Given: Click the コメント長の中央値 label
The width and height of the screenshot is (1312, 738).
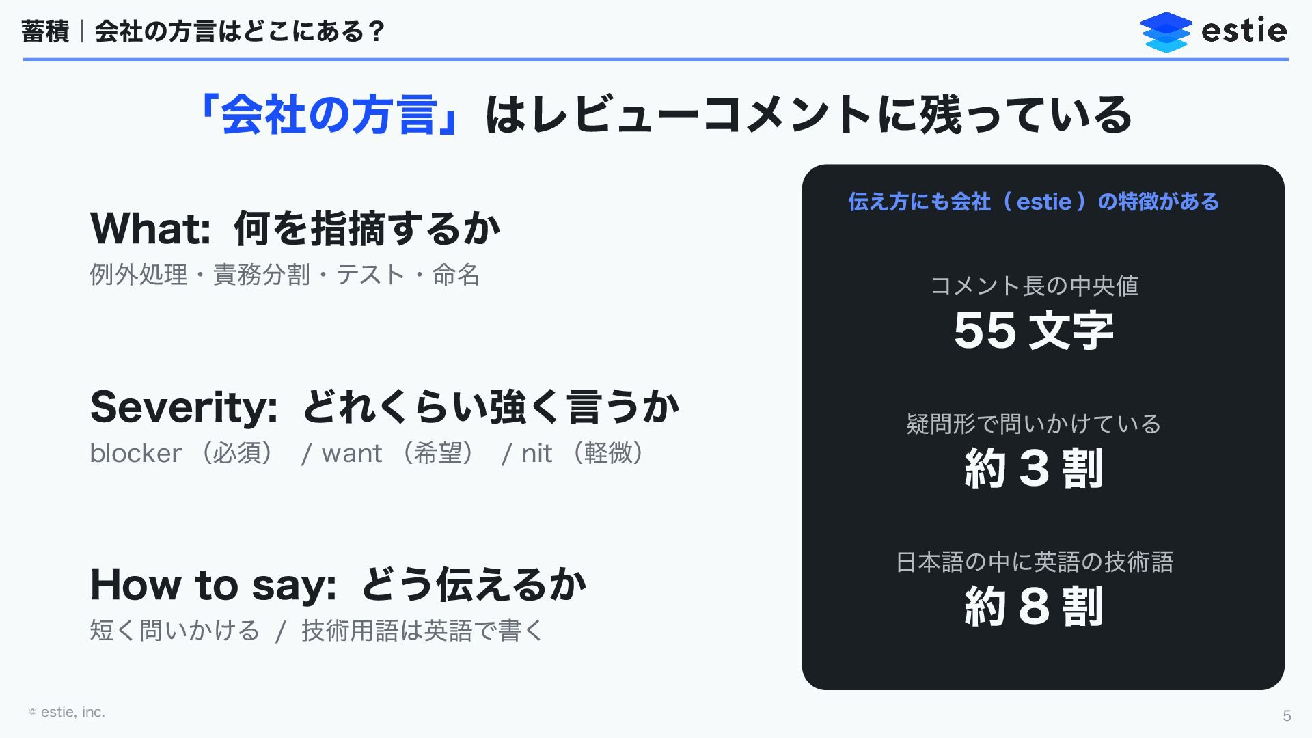Looking at the screenshot, I should [1035, 286].
